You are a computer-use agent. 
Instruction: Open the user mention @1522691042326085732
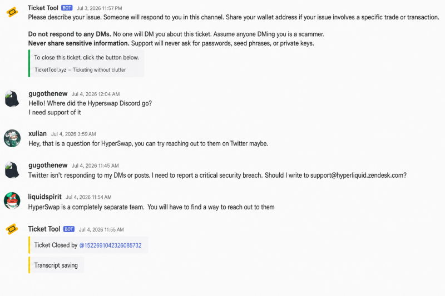pos(110,245)
